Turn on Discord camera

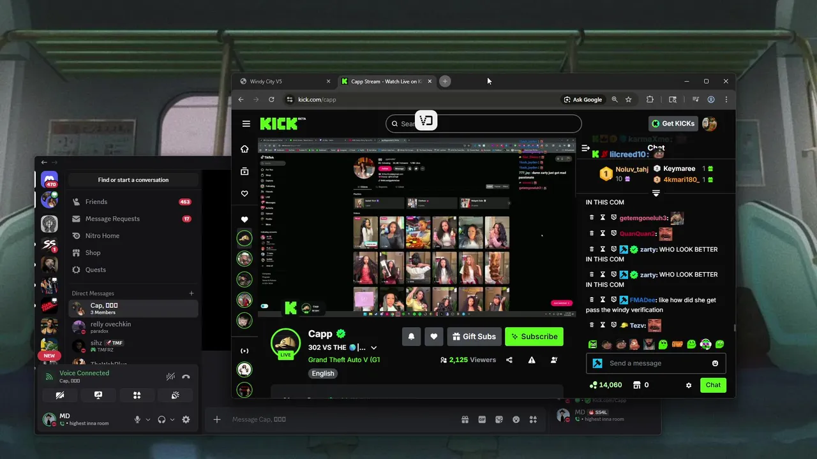[x=60, y=395]
